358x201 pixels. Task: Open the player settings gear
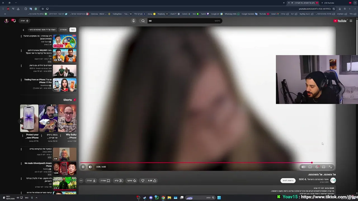317,167
